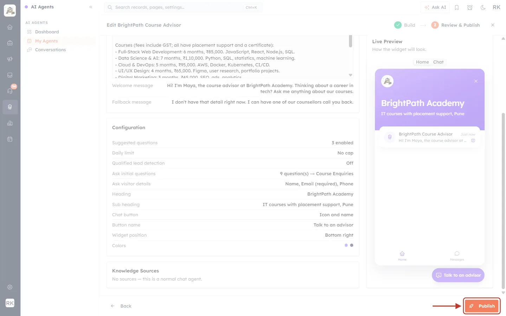Select the AI agents robot icon
This screenshot has width=506, height=316.
[x=10, y=107]
